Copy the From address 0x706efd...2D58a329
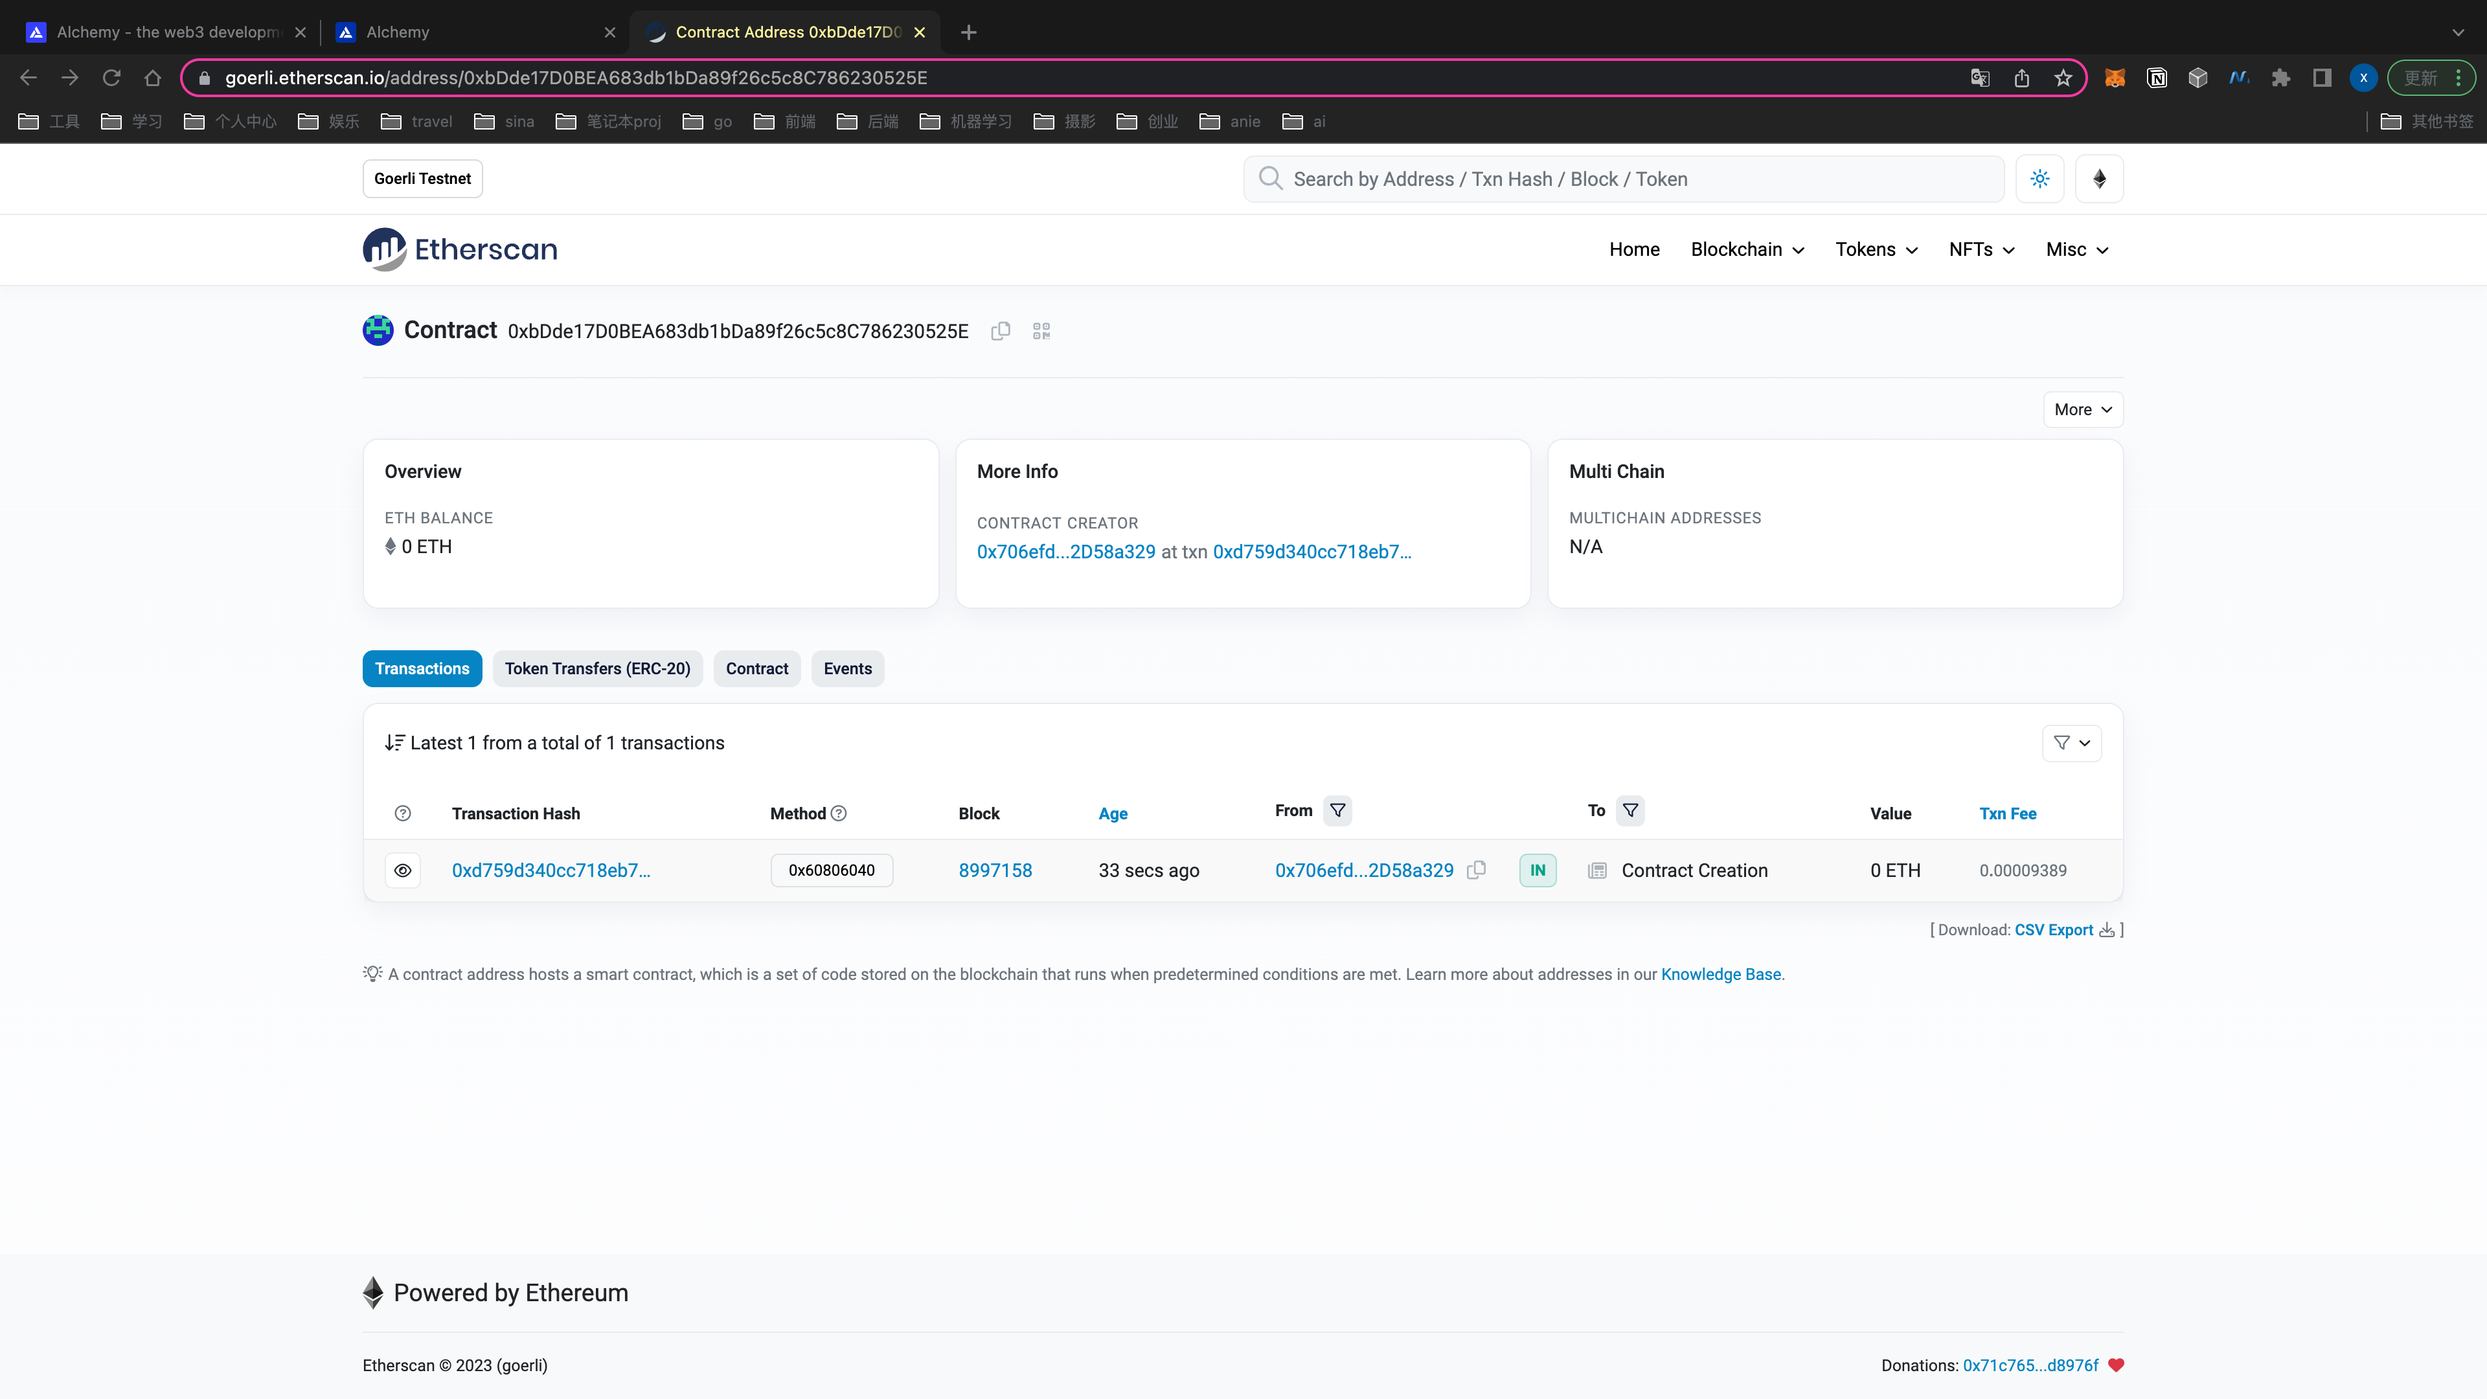The width and height of the screenshot is (2487, 1399). (1476, 870)
